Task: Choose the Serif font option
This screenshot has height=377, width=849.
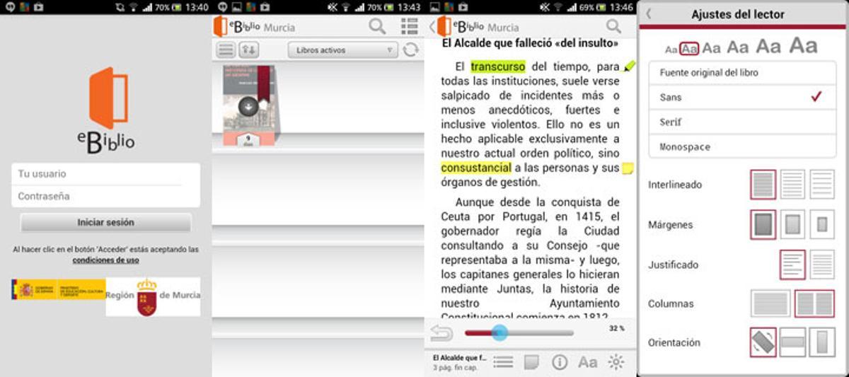Action: click(743, 122)
